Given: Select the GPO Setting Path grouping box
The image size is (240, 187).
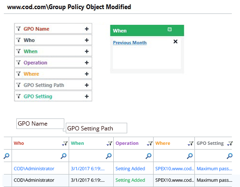Looking at the screenshot, I should coord(96,128).
